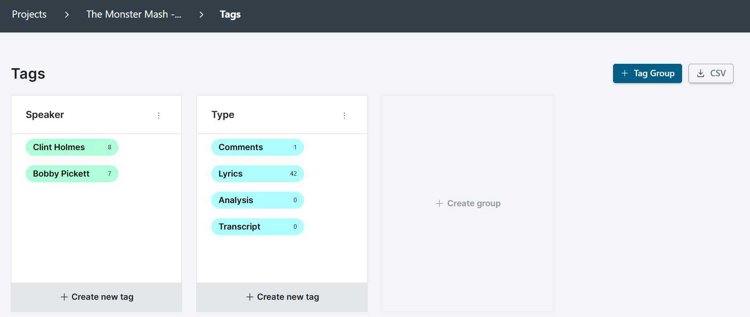Open the Type group options menu

pos(344,116)
